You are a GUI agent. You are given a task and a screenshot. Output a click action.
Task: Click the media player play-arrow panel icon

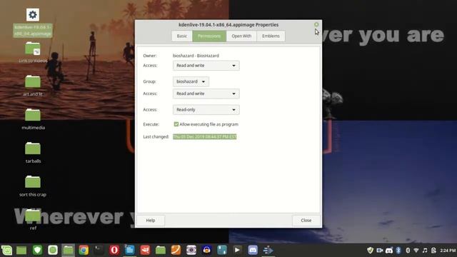(x=237, y=250)
